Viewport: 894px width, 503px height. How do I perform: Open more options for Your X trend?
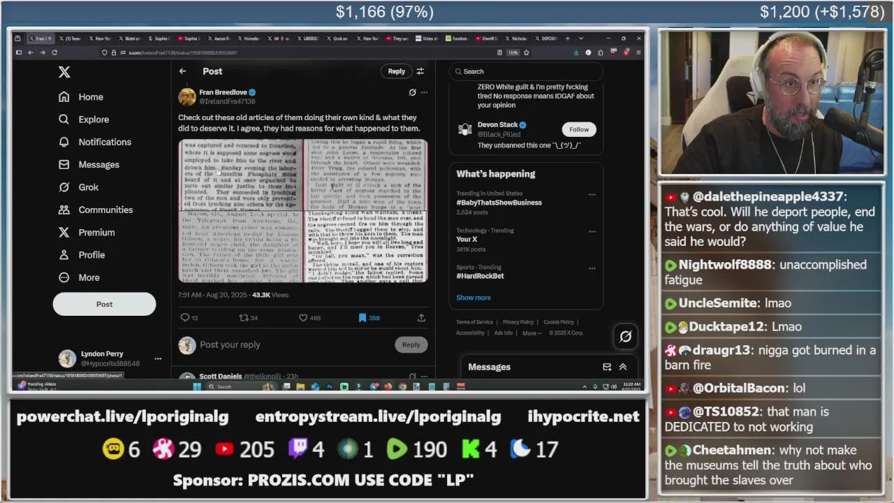(x=592, y=231)
